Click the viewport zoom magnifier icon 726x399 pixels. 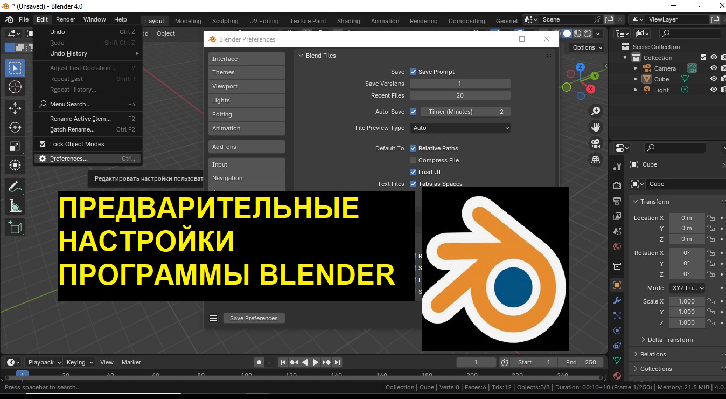point(596,111)
